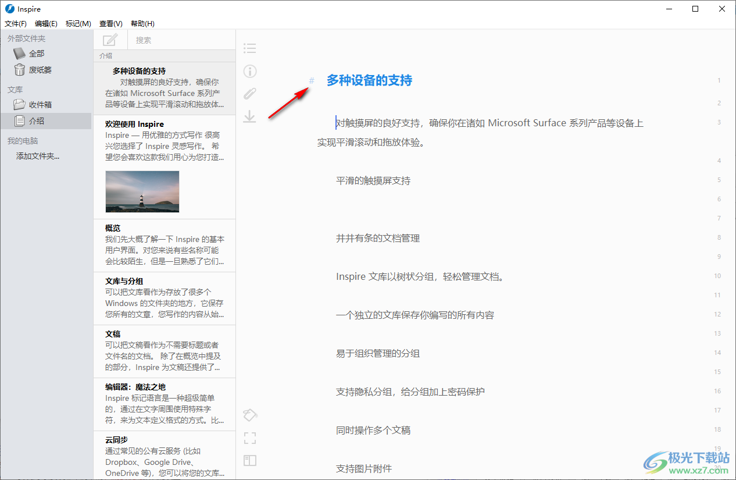Click 添加文件夹... to add folder

tap(38, 156)
